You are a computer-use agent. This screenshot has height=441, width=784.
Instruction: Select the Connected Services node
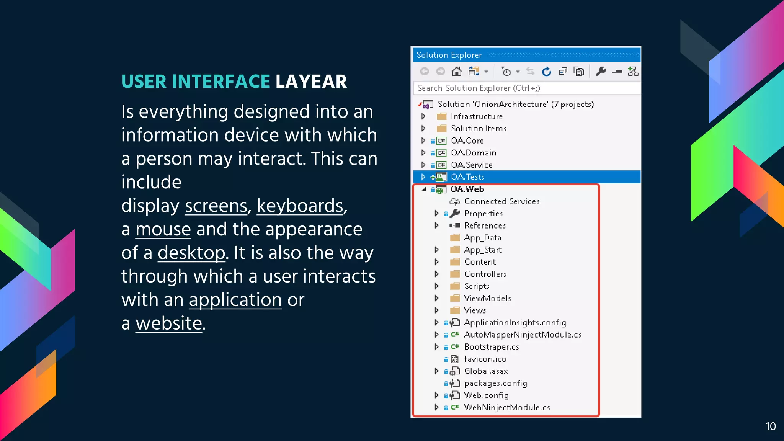501,201
